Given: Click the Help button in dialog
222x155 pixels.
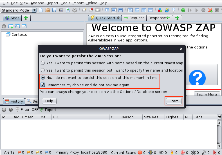Looking at the screenshot, I should [49, 101].
